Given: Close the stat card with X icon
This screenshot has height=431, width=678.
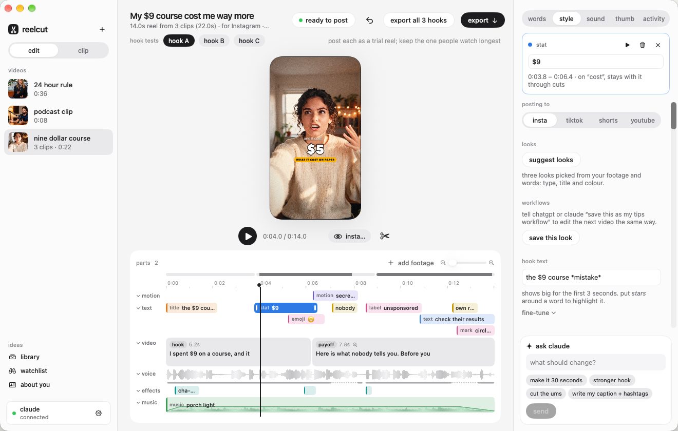Looking at the screenshot, I should pyautogui.click(x=658, y=45).
